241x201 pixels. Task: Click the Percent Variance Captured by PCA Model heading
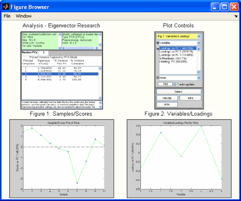coord(53,57)
